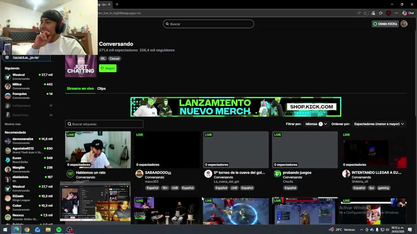Click the bazaldua_javier Instagram label
The width and height of the screenshot is (417, 234).
[26, 58]
